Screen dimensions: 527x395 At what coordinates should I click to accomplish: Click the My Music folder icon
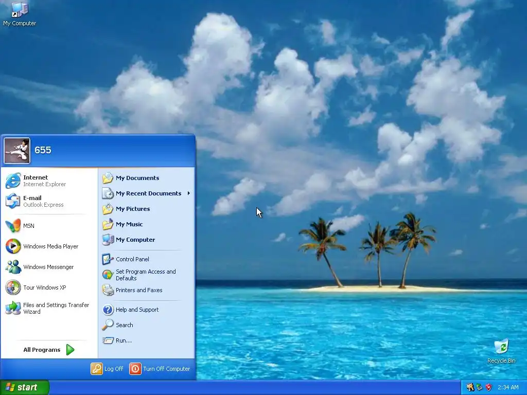[x=108, y=224]
